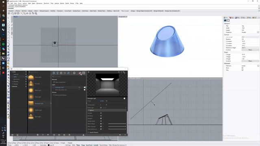Toggle the Shadows checkbox
This screenshot has width=260, height=146.
click(101, 118)
